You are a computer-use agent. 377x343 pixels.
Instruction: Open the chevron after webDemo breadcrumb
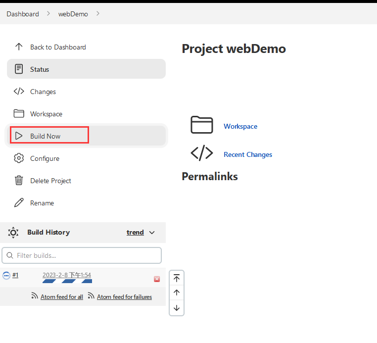point(97,14)
